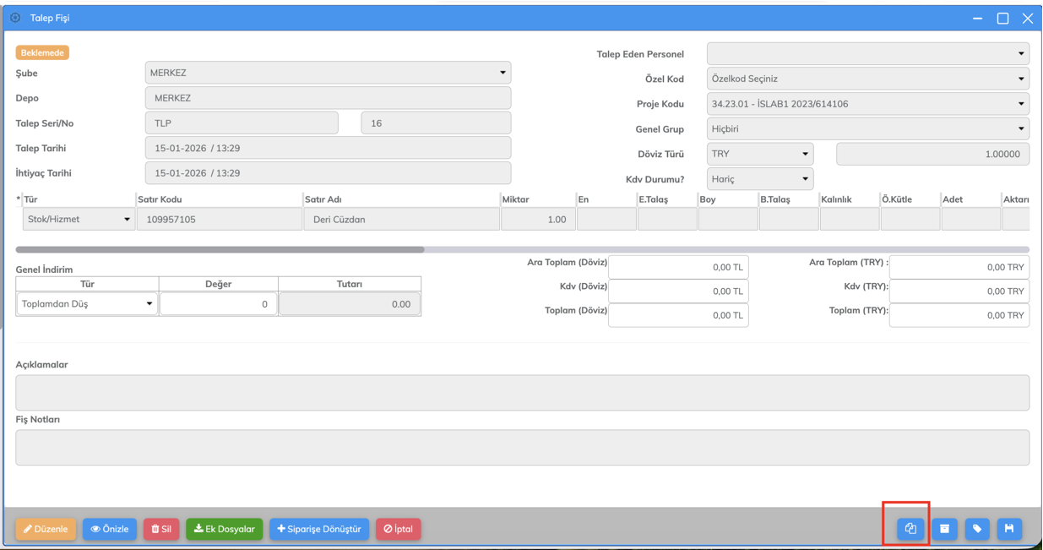This screenshot has height=550, width=1043.
Task: Expand the Talep Eden Personel dropdown
Action: coord(867,54)
